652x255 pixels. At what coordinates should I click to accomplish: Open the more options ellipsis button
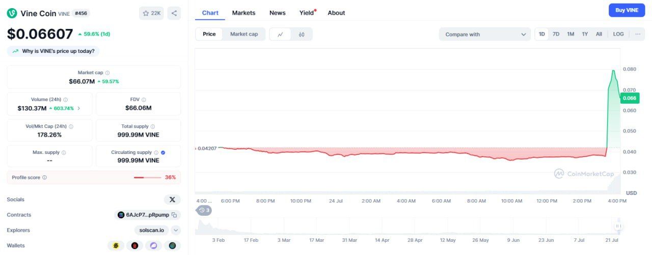click(x=637, y=34)
